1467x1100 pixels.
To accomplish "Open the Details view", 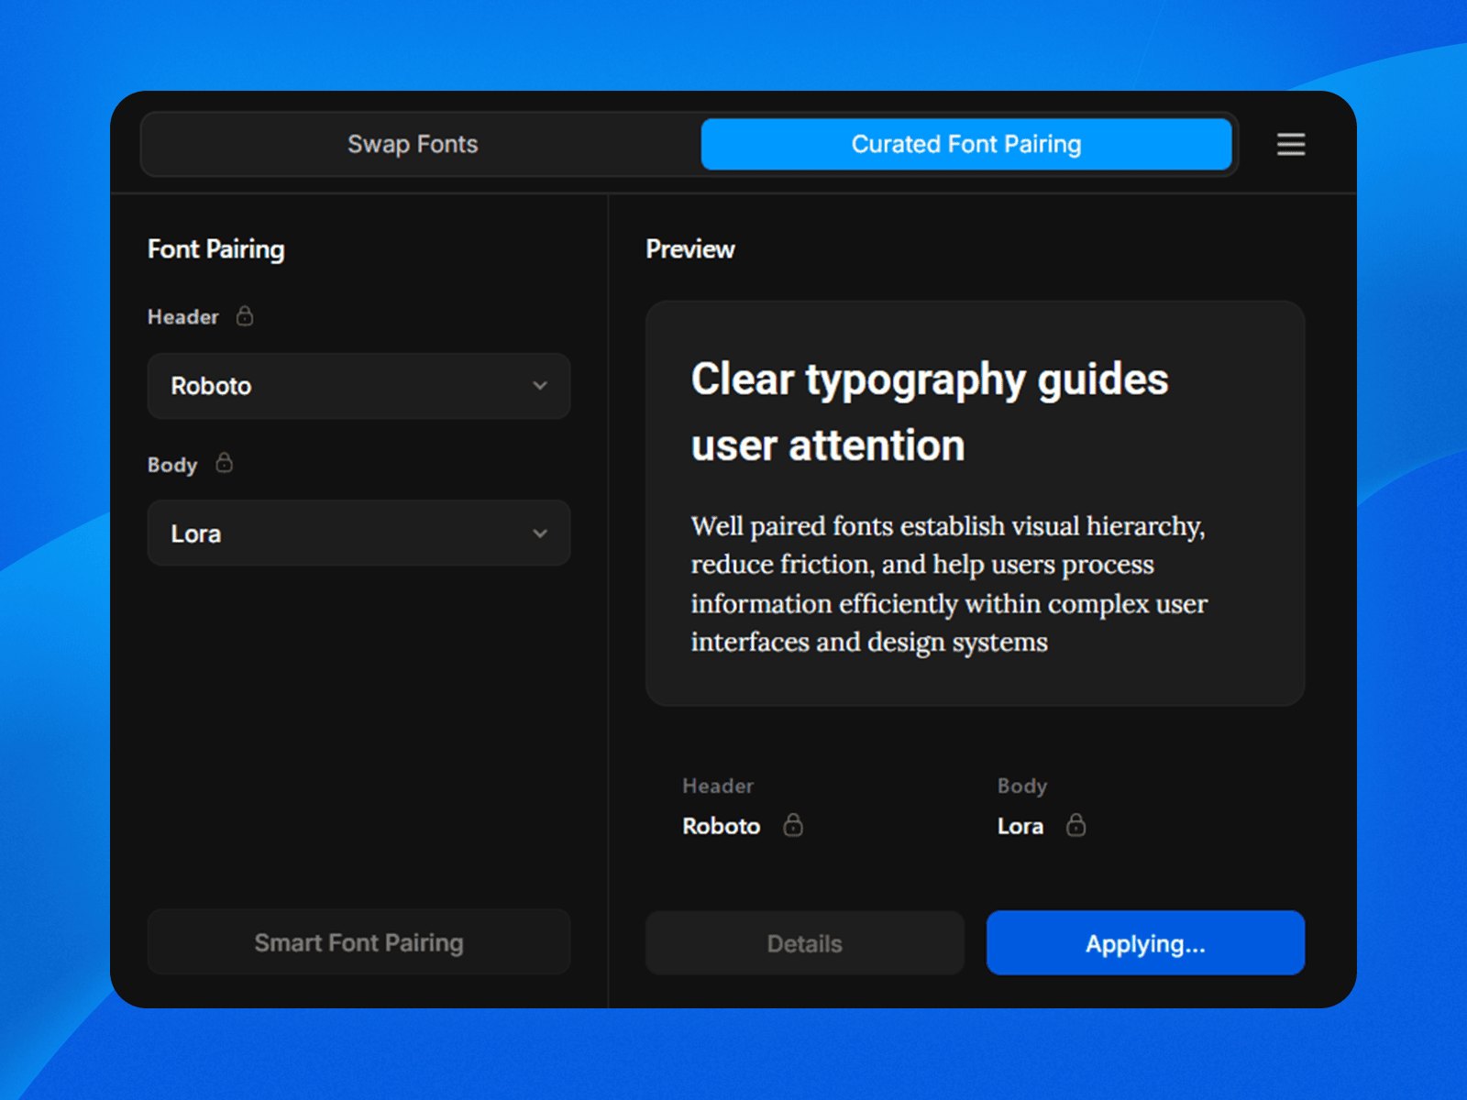I will [x=804, y=942].
